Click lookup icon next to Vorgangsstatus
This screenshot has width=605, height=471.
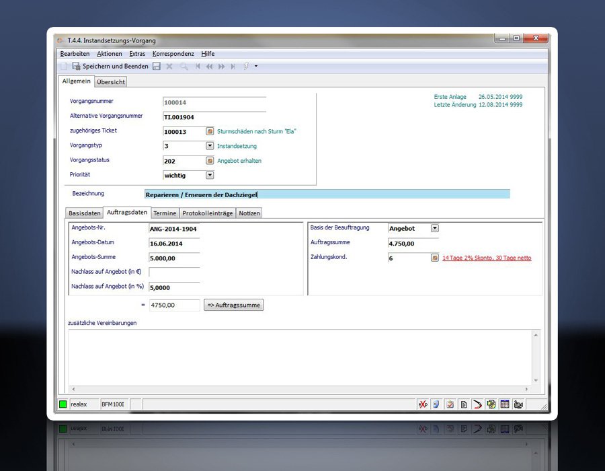coord(210,161)
